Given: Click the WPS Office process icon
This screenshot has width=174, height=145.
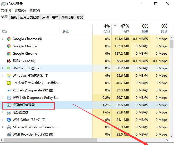Looking at the screenshot, I should point(9,120).
